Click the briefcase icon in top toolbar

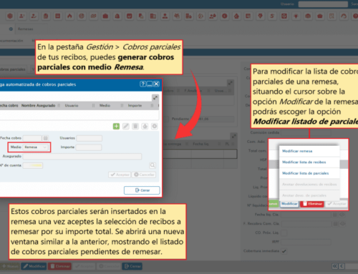pyautogui.click(x=105, y=16)
